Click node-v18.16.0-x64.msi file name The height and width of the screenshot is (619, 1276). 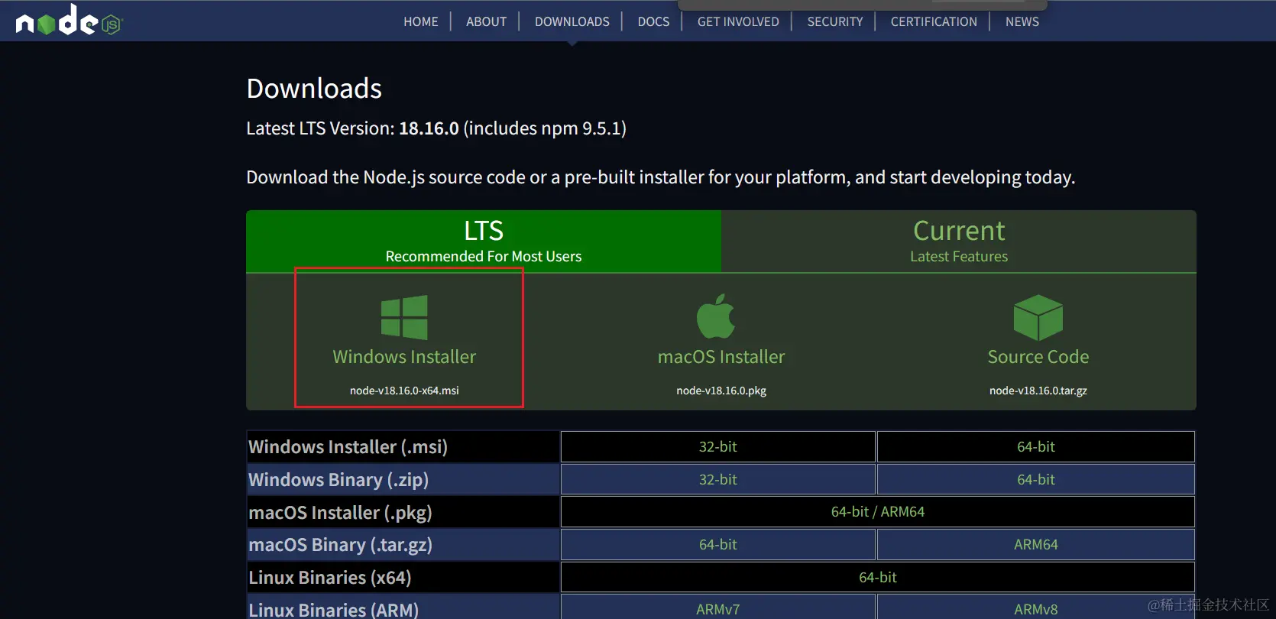(404, 391)
